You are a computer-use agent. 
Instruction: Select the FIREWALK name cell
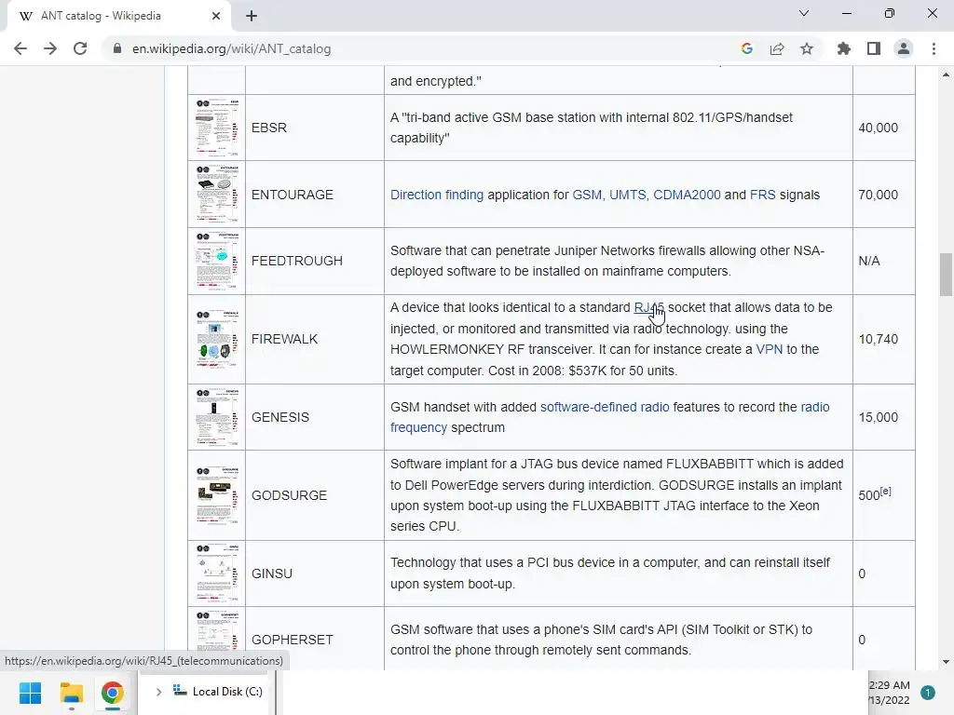[315, 339]
